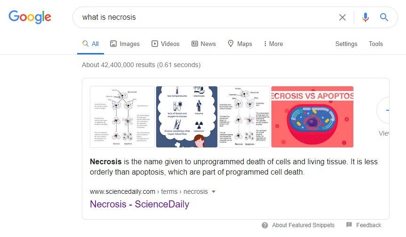Click the Feedback link
Viewport: 406px width, 237px height.
[368, 225]
